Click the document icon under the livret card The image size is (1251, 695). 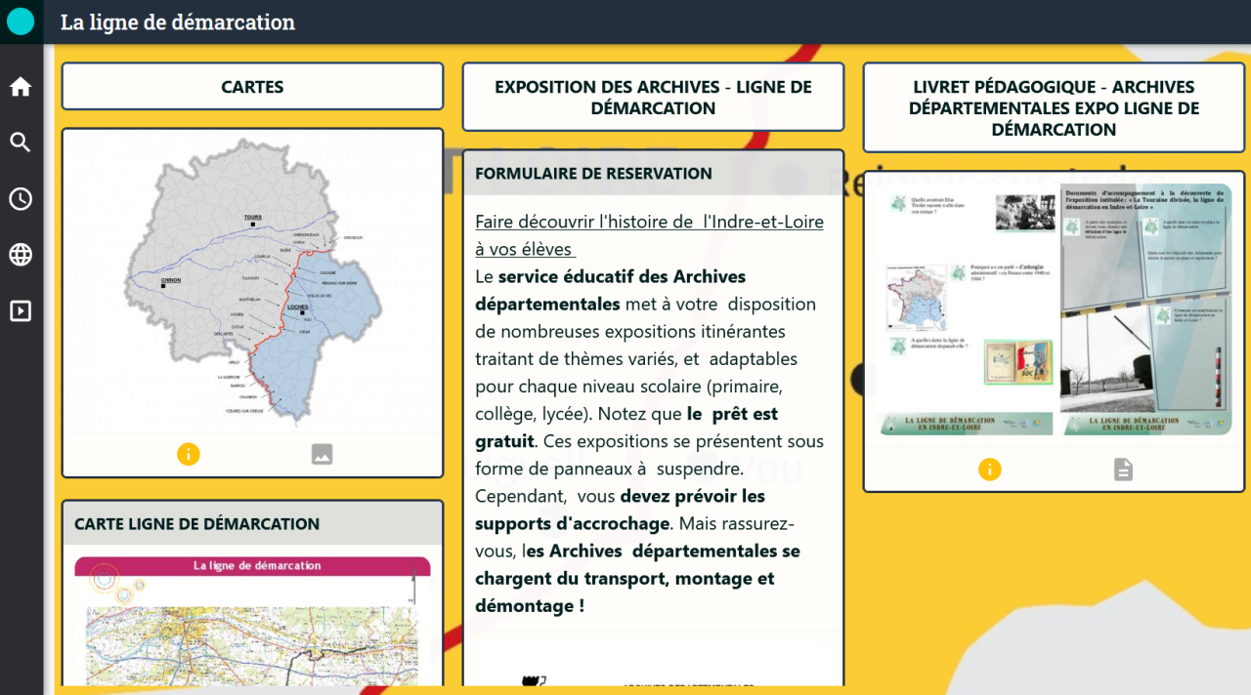(x=1123, y=470)
